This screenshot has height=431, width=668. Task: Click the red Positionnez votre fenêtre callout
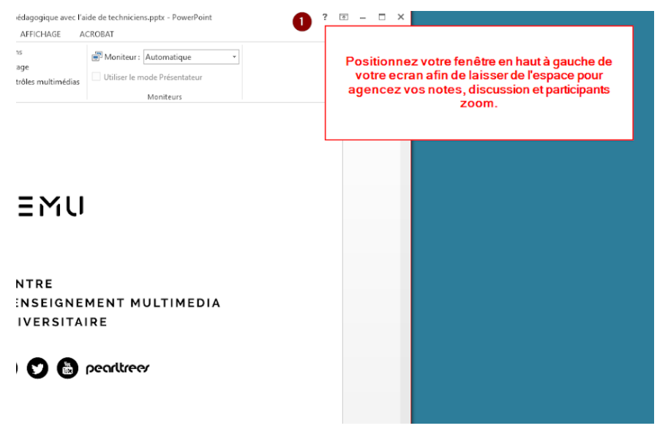tap(479, 83)
